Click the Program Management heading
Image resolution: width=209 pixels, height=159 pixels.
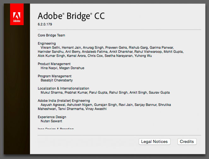(x=55, y=76)
